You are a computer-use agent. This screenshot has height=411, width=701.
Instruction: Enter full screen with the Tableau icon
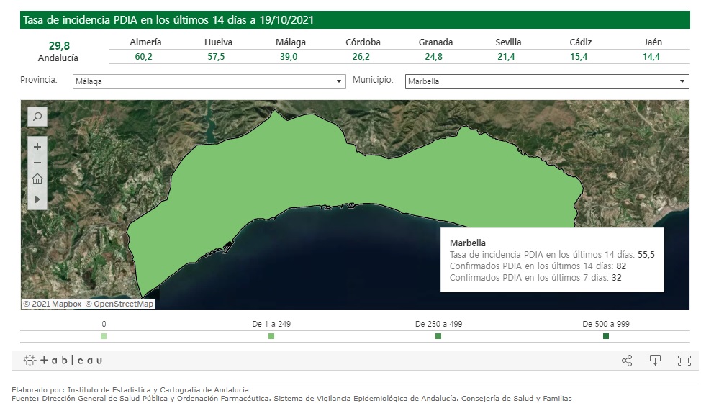click(x=684, y=361)
